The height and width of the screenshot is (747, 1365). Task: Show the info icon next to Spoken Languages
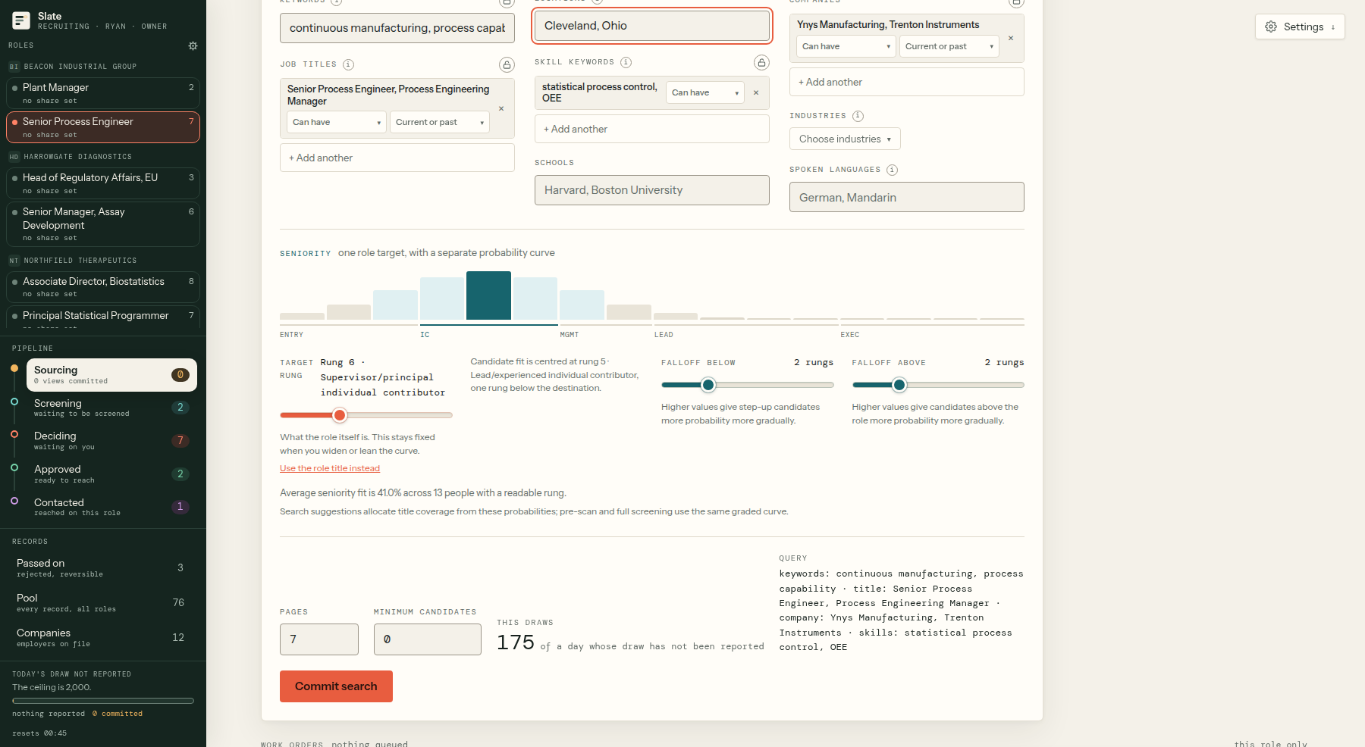coord(892,170)
